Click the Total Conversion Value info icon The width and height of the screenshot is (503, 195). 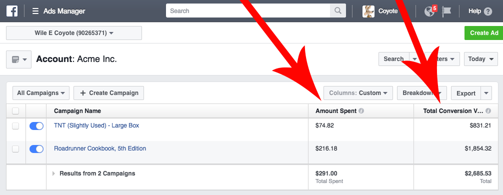pos(488,111)
